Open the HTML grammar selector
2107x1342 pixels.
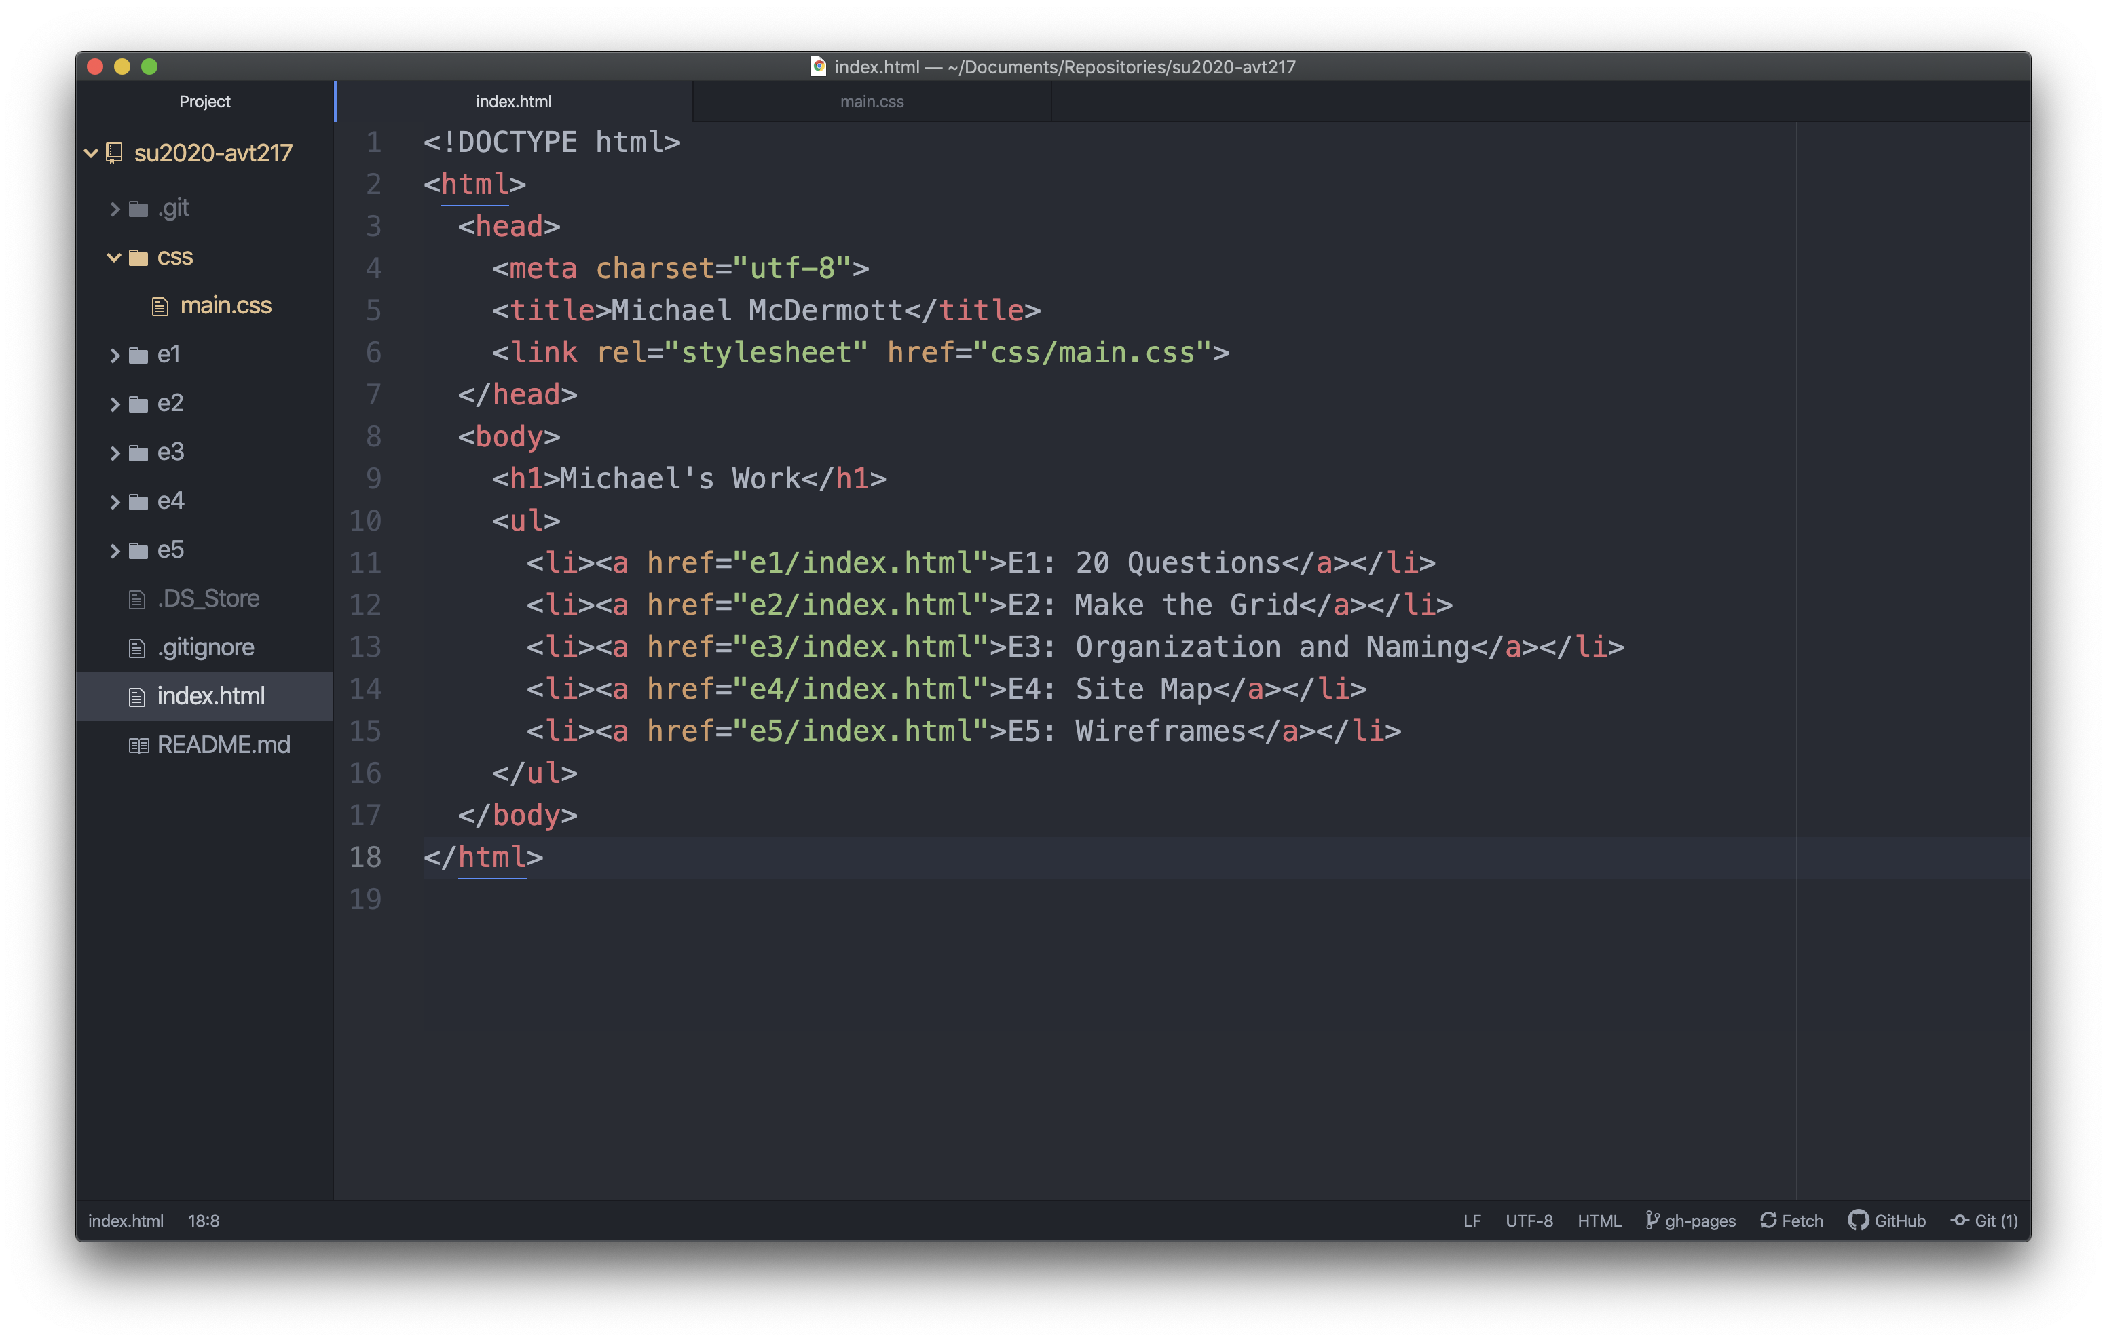[x=1599, y=1221]
